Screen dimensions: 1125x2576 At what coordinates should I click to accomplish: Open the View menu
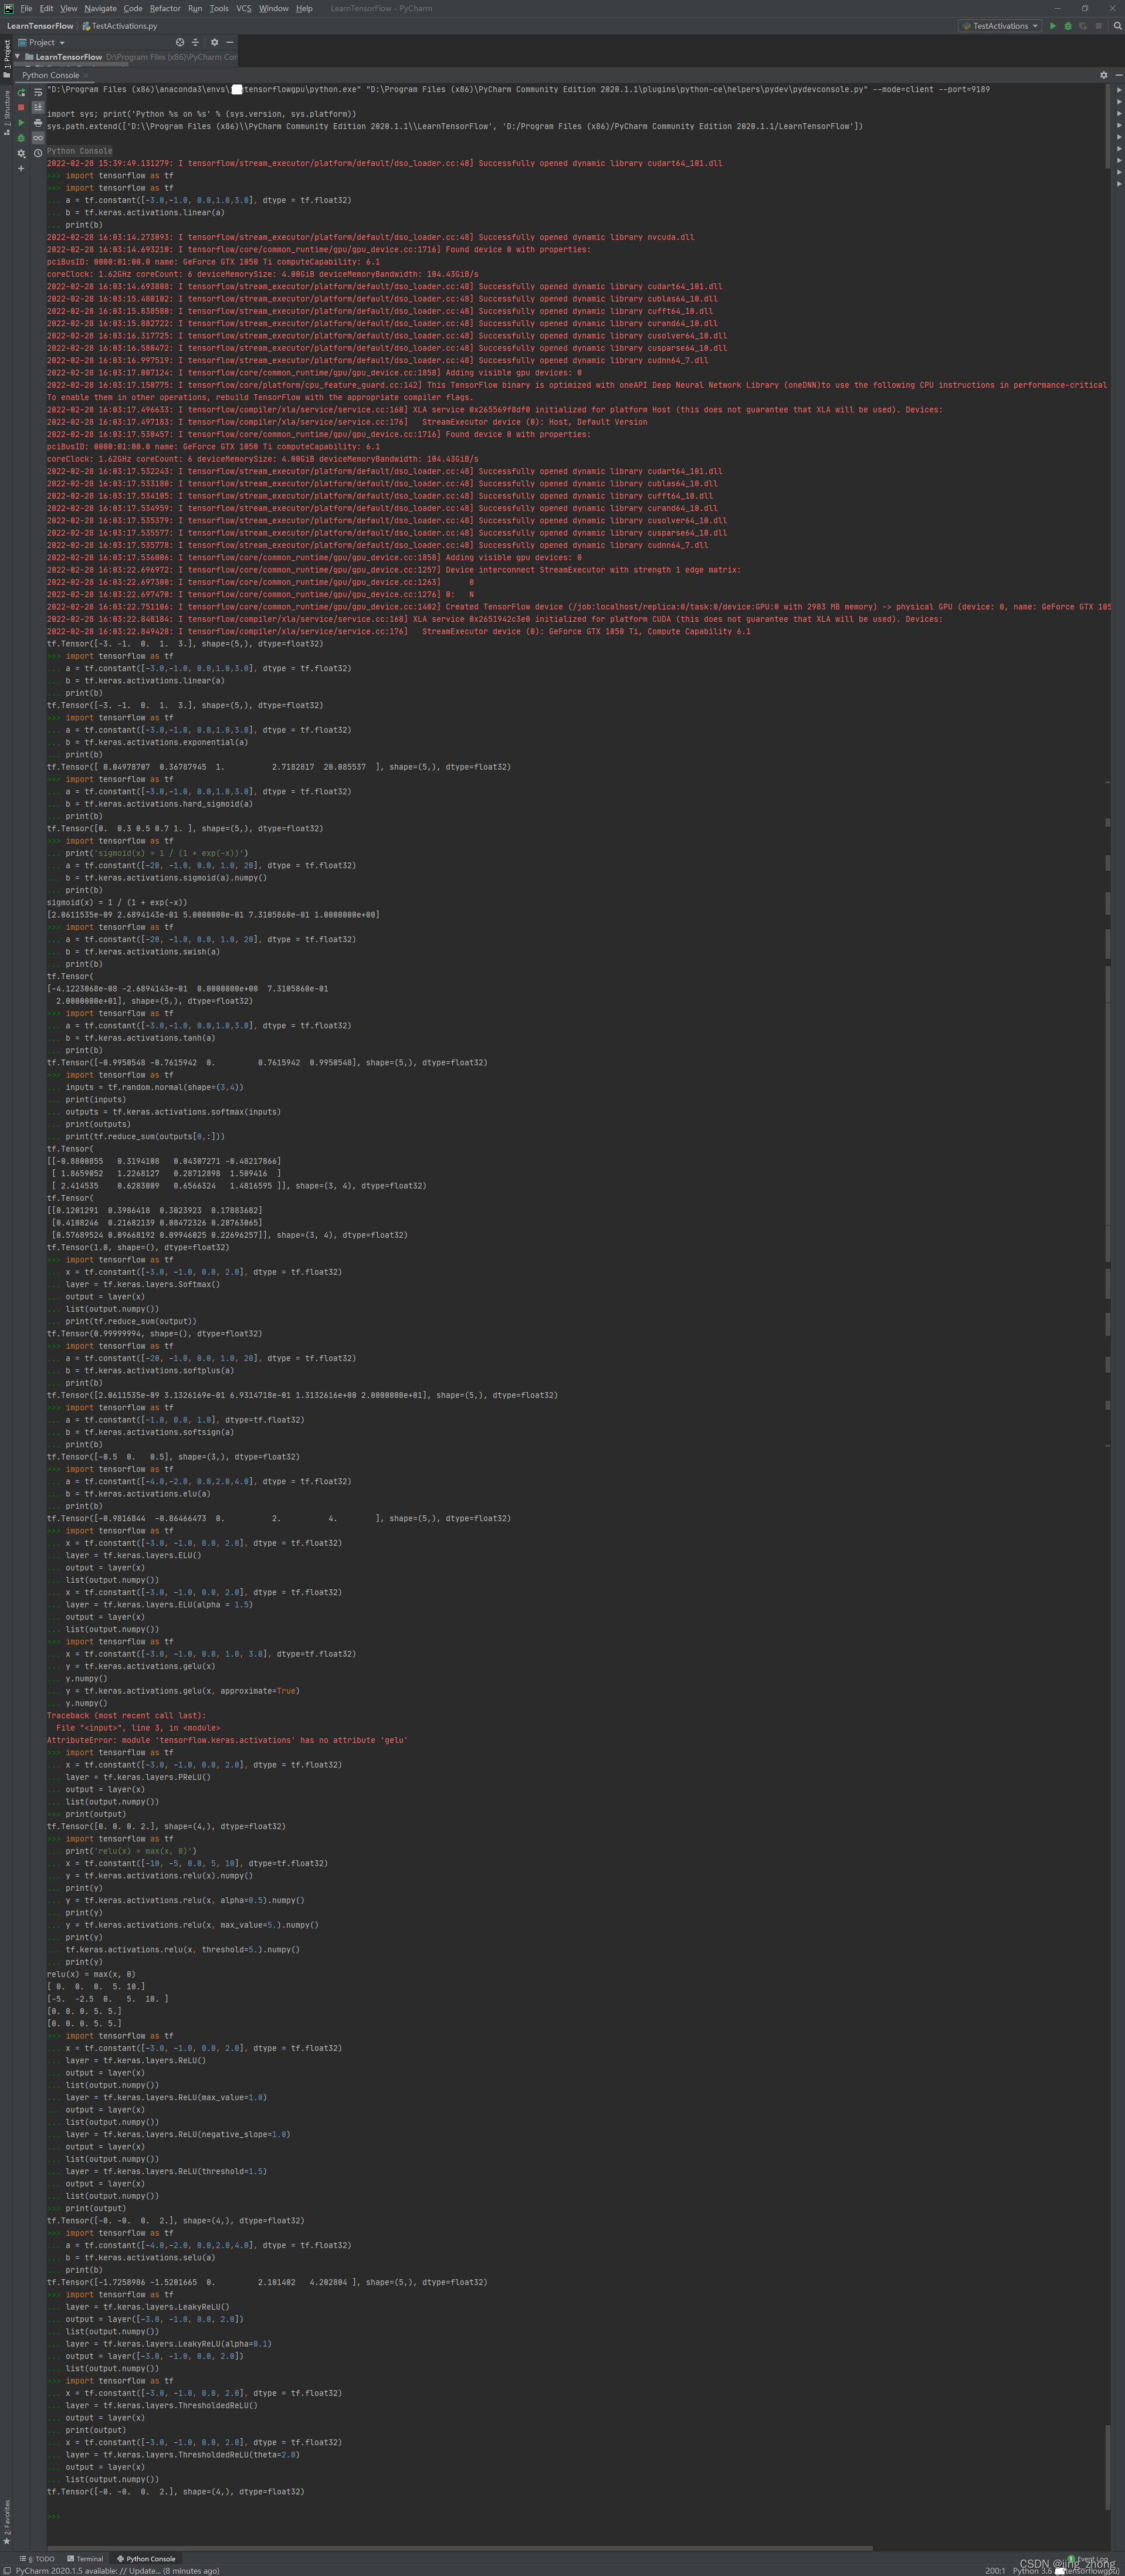[x=69, y=8]
